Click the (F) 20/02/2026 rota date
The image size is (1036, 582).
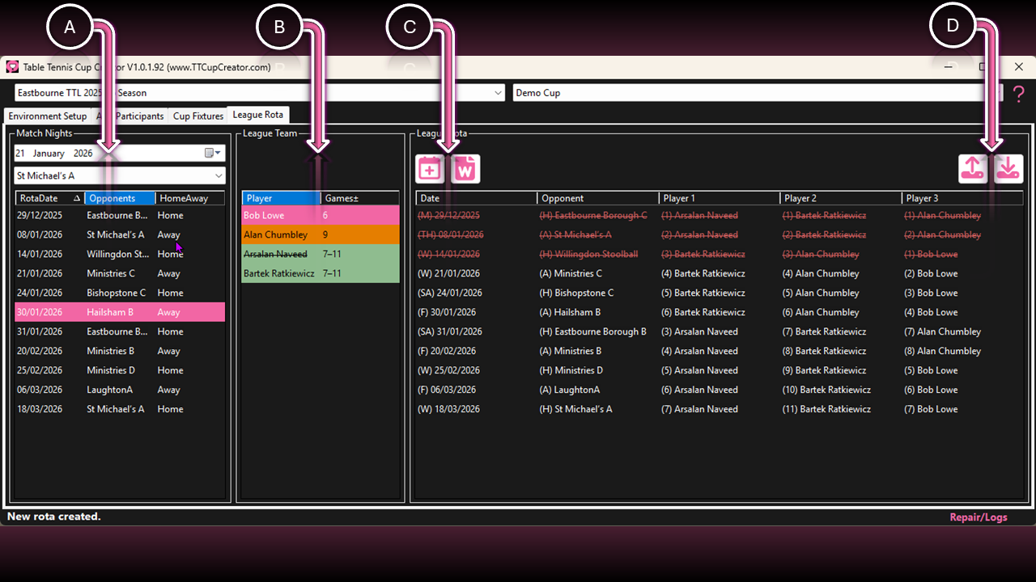pos(447,351)
